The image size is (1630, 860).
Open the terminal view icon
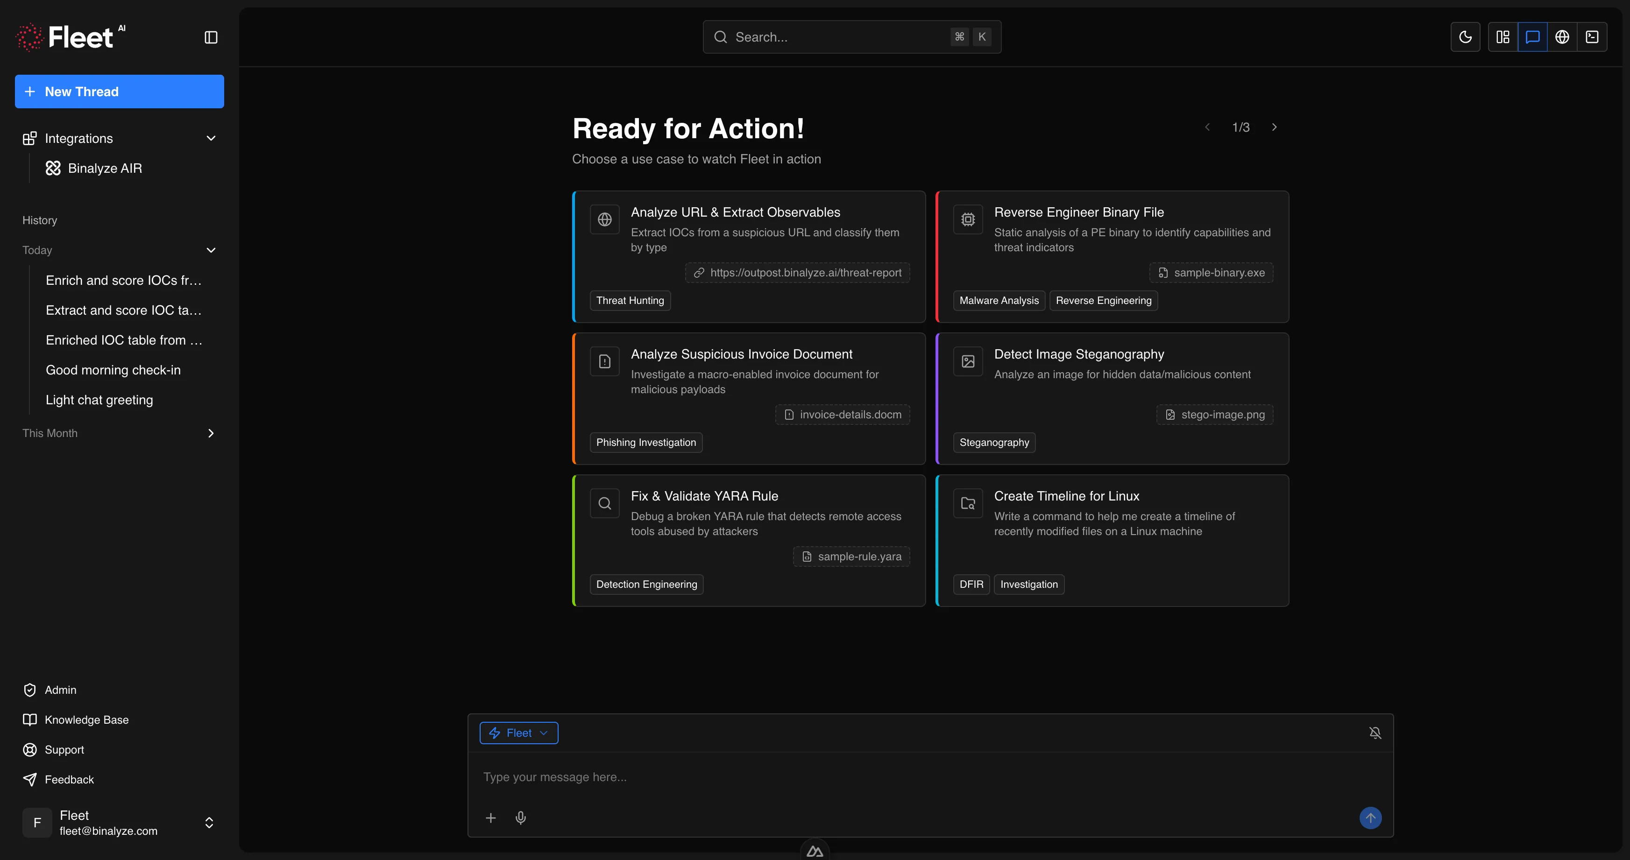tap(1591, 37)
